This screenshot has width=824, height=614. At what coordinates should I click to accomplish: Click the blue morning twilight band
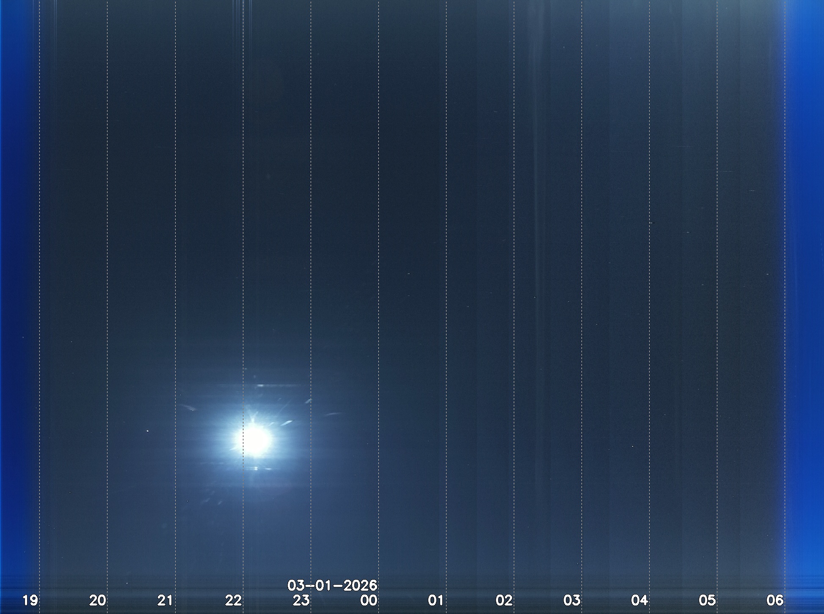tap(805, 296)
